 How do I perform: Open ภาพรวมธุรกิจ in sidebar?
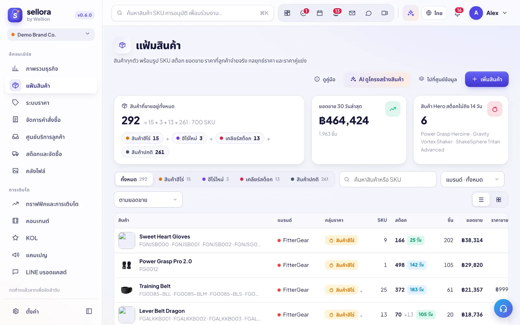(51, 69)
